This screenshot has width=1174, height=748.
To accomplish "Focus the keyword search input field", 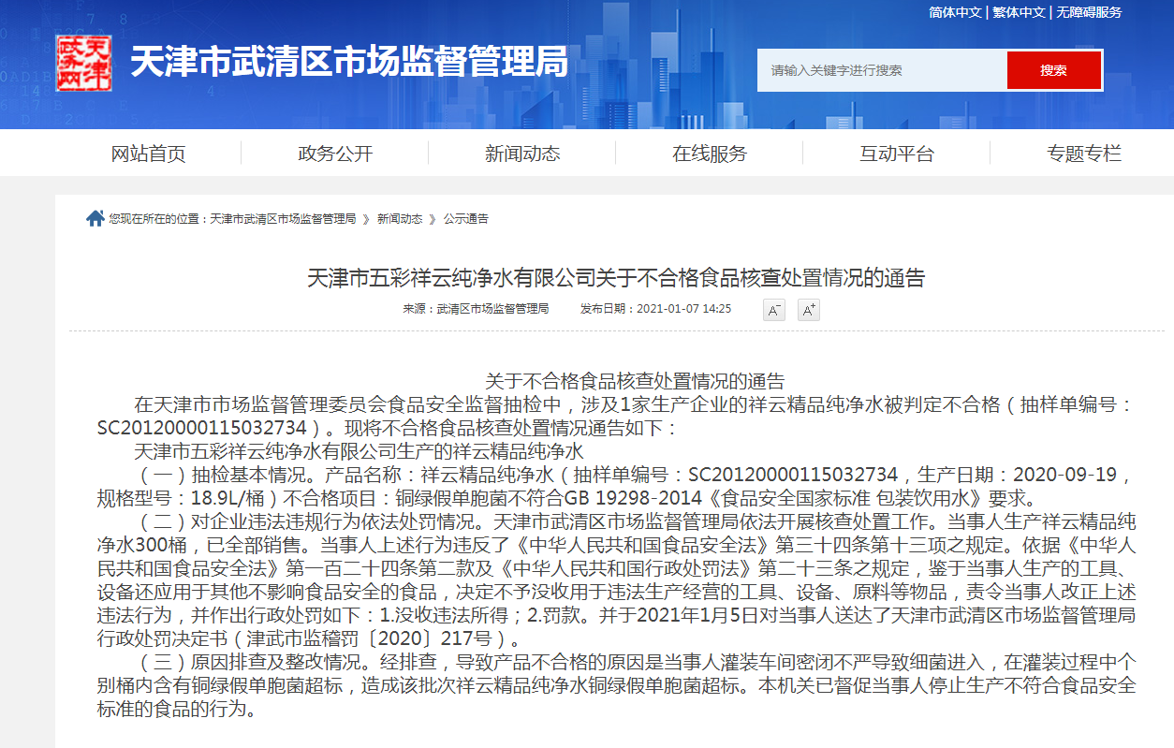I will [x=882, y=70].
